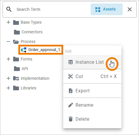Expand the Implementation tree node

pos(8,78)
